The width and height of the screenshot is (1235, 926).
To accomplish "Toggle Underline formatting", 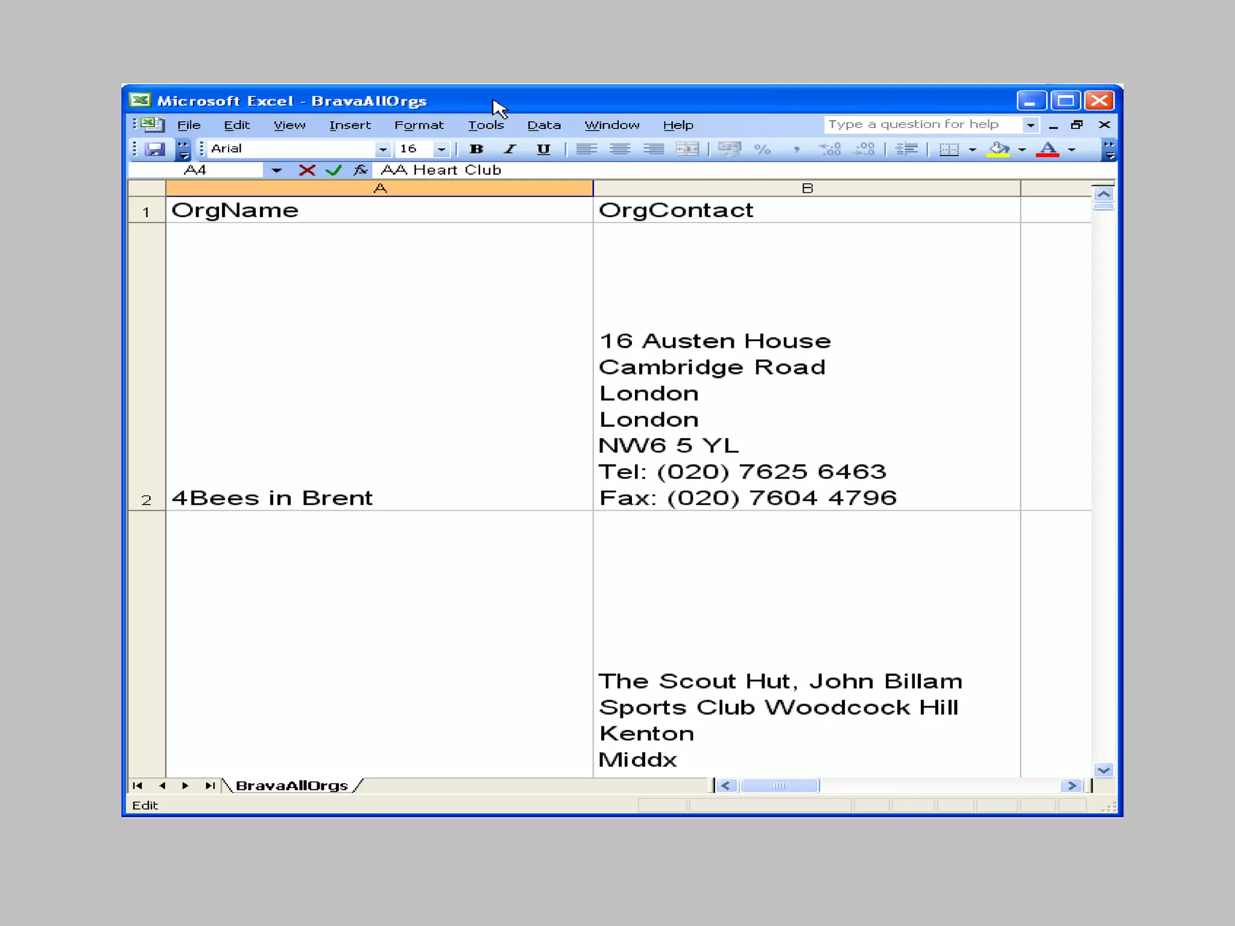I will (543, 149).
